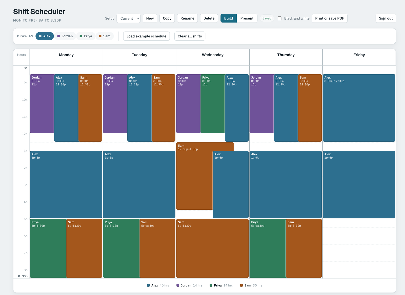Select Alex in the Draw As chips
This screenshot has height=295, width=405.
(45, 36)
